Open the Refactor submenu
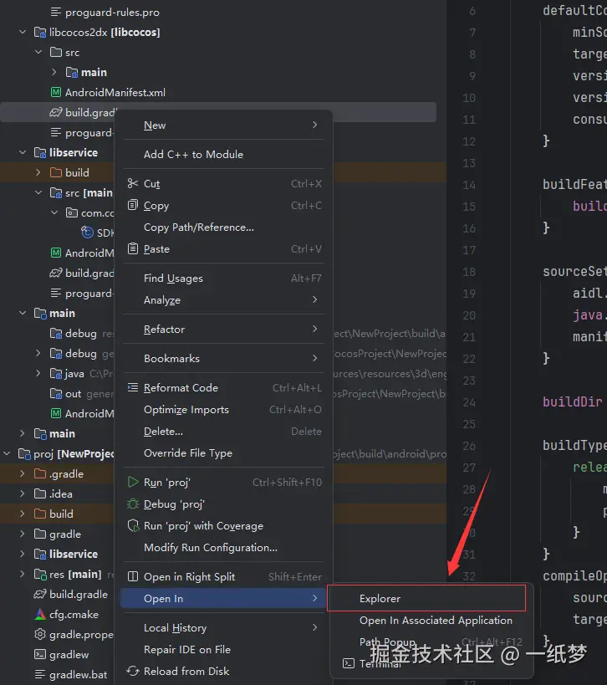Viewport: 607px width, 685px height. 223,329
